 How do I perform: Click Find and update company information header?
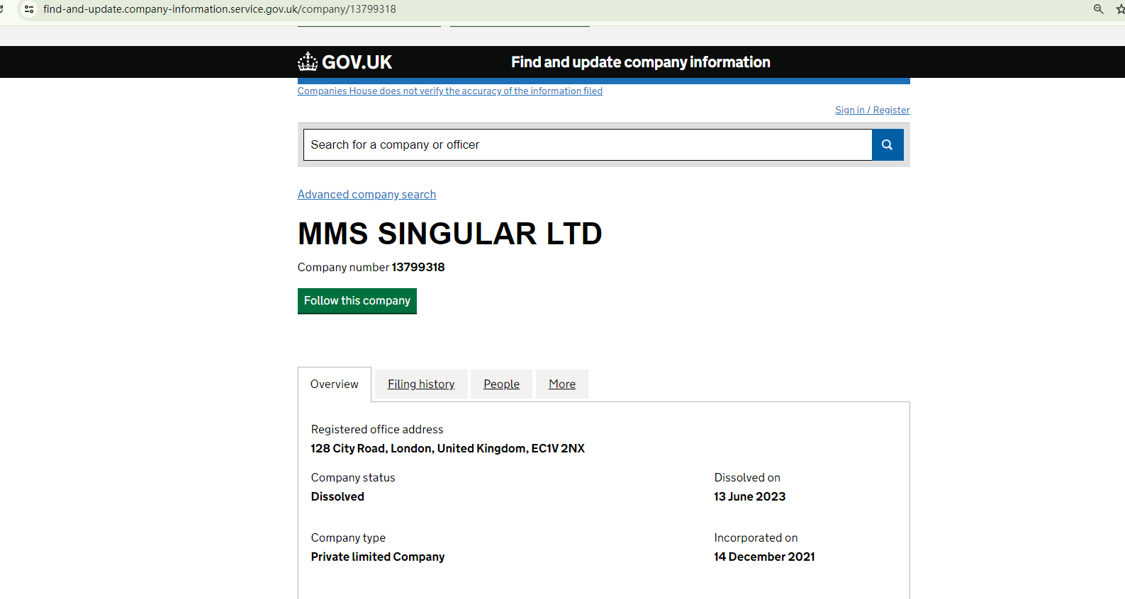(x=640, y=62)
